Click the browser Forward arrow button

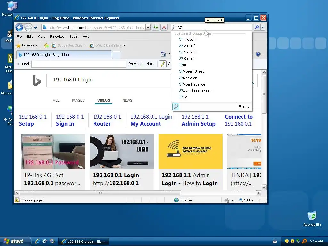tap(28, 27)
